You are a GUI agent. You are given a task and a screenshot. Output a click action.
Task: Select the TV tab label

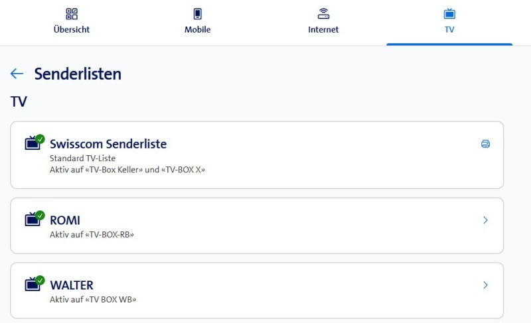[449, 30]
